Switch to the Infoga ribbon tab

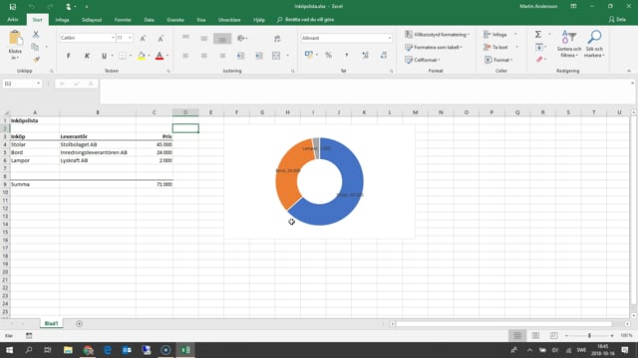62,20
